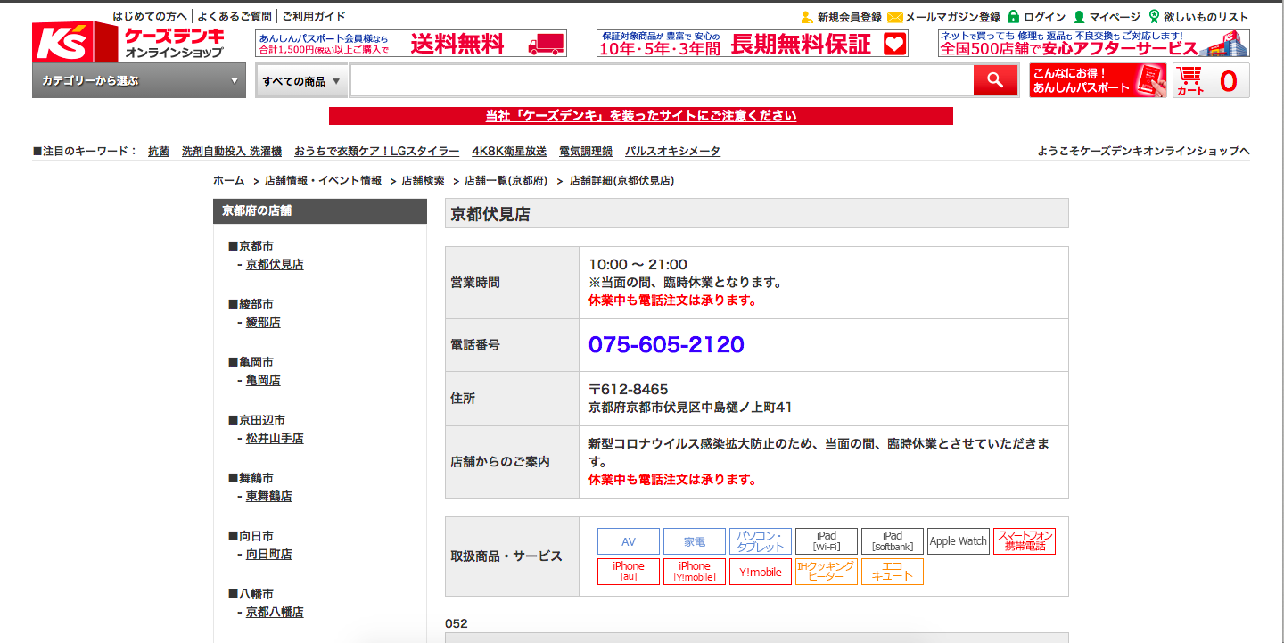Click the 10:00 ～ 21:00 hours text

[638, 264]
